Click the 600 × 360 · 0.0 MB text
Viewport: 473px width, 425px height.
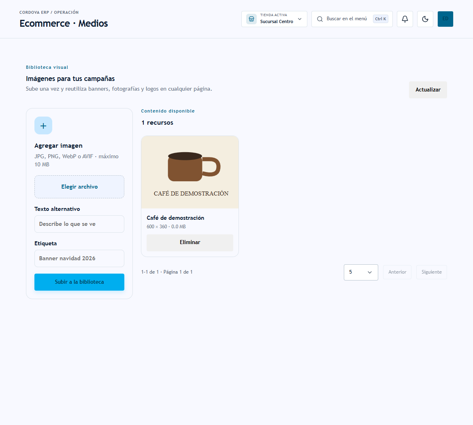(x=166, y=227)
